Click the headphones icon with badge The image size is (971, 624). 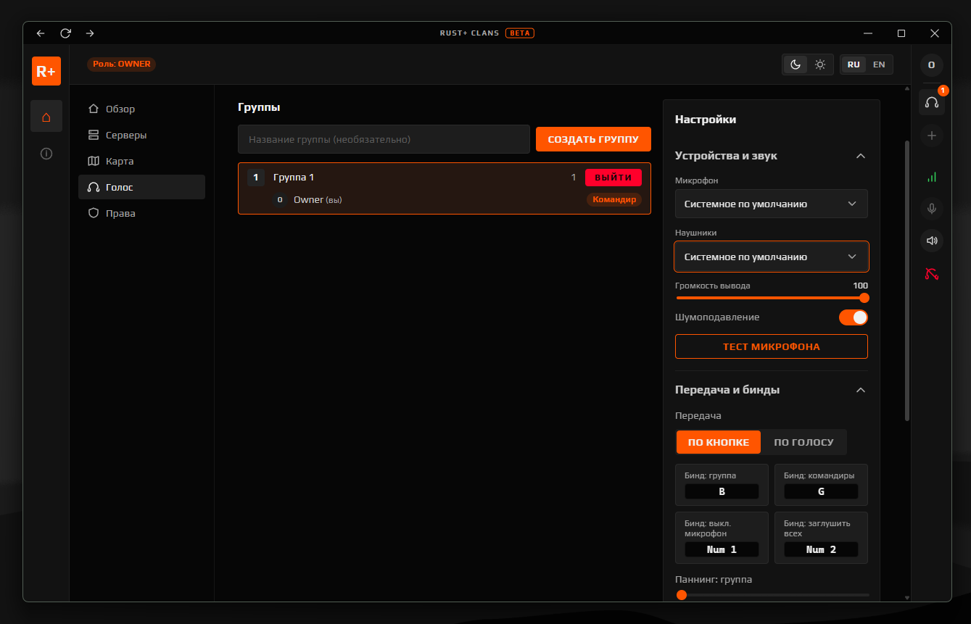coord(932,102)
